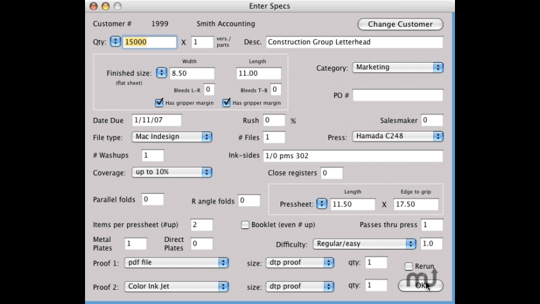
Task: Click the # Washups field
Action: [153, 155]
